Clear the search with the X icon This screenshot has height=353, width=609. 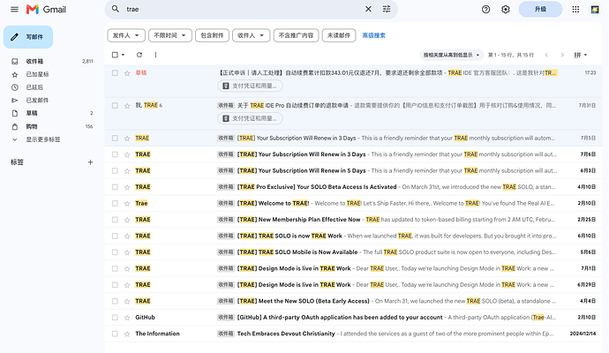[368, 9]
